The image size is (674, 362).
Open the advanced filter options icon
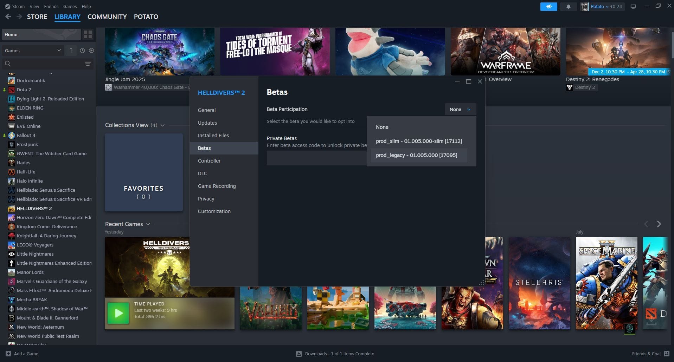[87, 64]
